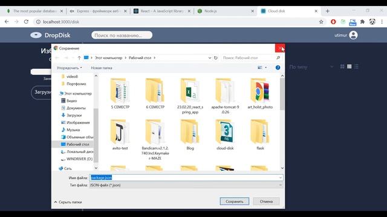Collapse folders via 'Скрыть папки'

point(68,202)
